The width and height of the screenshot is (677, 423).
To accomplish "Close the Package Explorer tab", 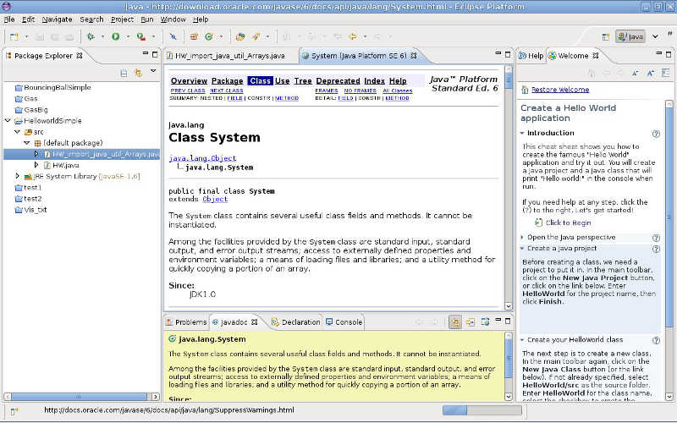I will tap(80, 56).
